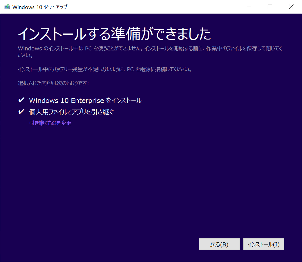Click the window title Windows 10 セットアップ
The width and height of the screenshot is (302, 262).
coord(40,7)
